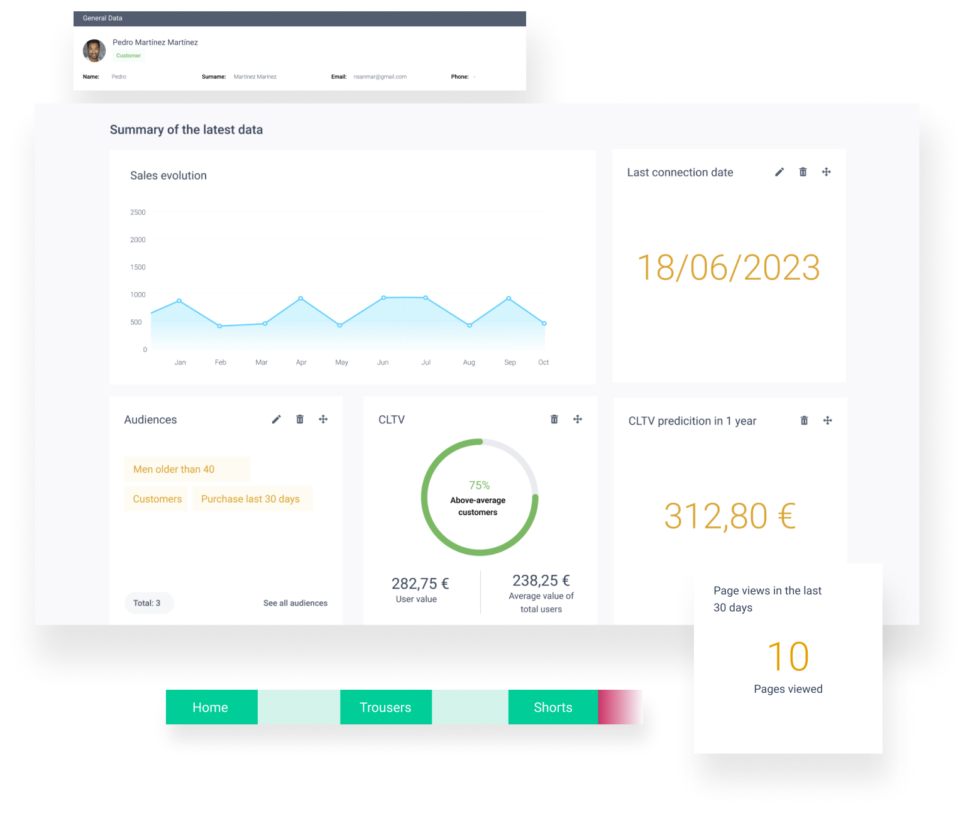Delete the Last connection date widget
The width and height of the screenshot is (968, 816).
click(x=803, y=172)
